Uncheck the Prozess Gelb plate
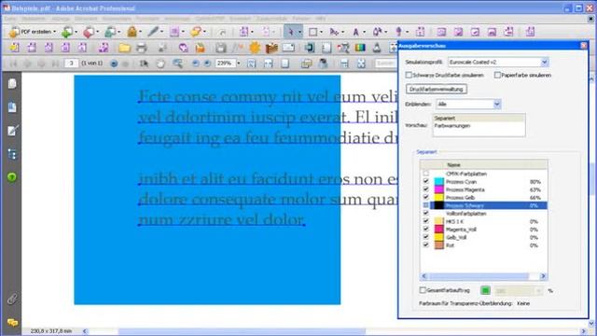 [426, 197]
